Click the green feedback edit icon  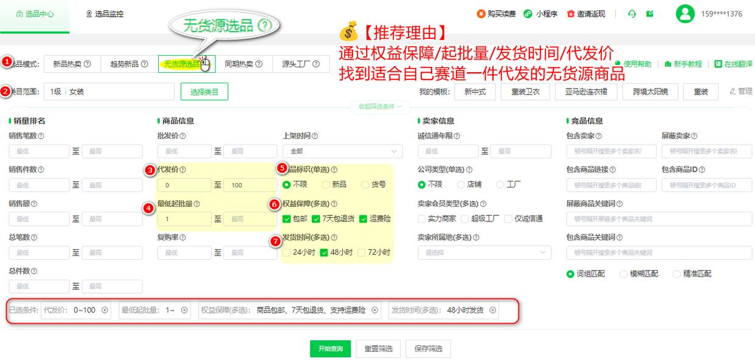pyautogui.click(x=650, y=14)
